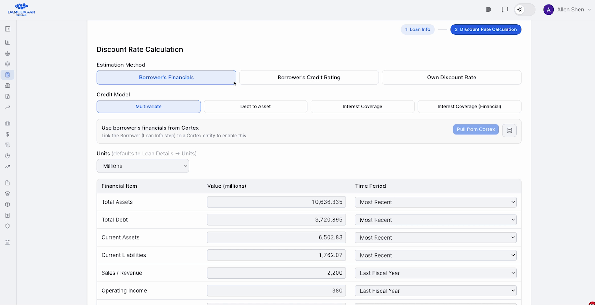Click the Credit Model label
This screenshot has height=305, width=595.
pos(113,95)
